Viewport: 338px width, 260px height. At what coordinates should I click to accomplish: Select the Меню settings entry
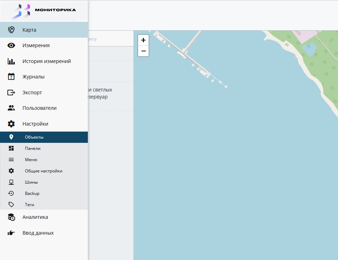[x=31, y=160]
